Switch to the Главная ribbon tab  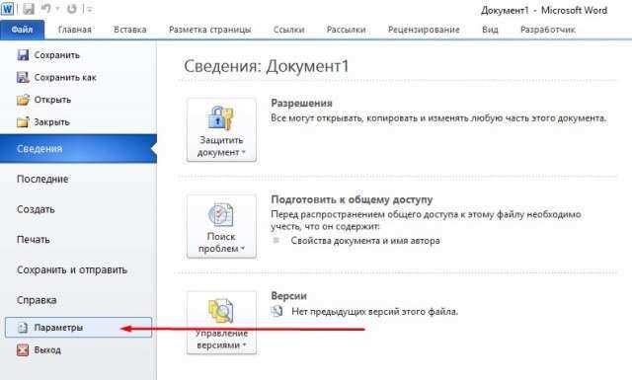point(75,30)
